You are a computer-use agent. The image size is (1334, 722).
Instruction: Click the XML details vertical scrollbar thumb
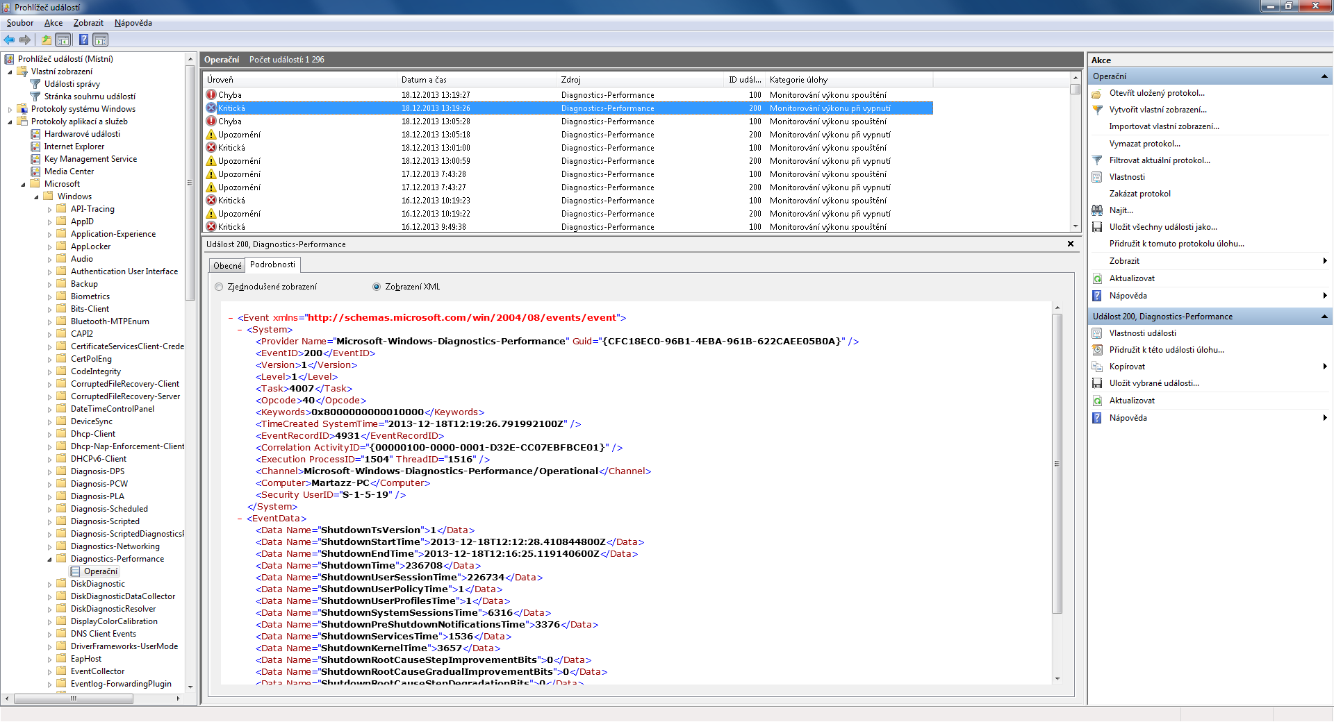pos(1057,463)
